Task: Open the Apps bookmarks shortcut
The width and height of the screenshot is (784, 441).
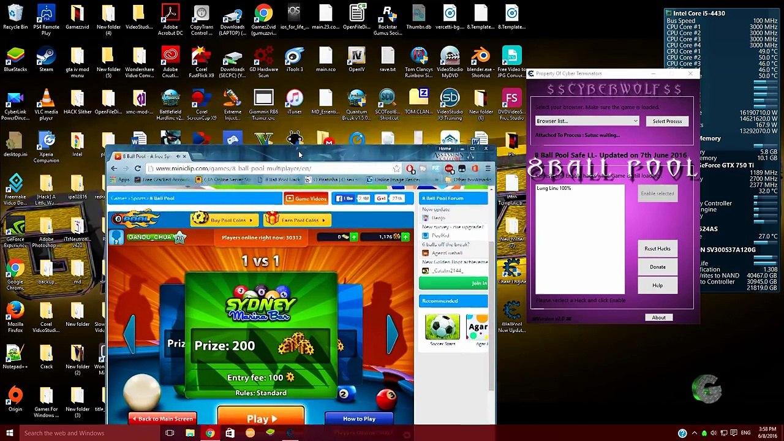Action: pyautogui.click(x=121, y=179)
